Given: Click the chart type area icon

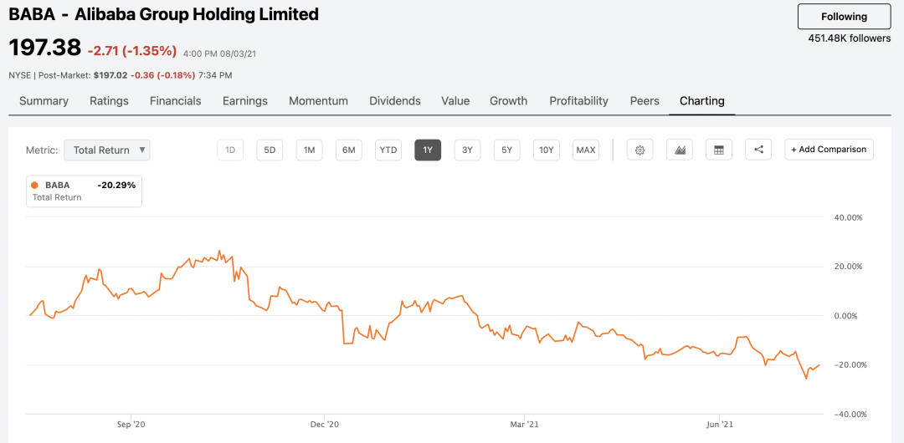Looking at the screenshot, I should tap(680, 150).
